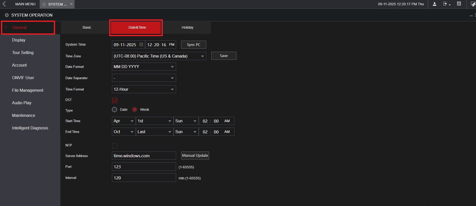Click the Sync PC button
This screenshot has width=476, height=206.
coord(193,45)
